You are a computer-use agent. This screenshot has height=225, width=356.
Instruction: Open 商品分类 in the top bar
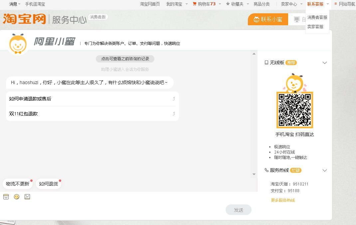pyautogui.click(x=262, y=4)
